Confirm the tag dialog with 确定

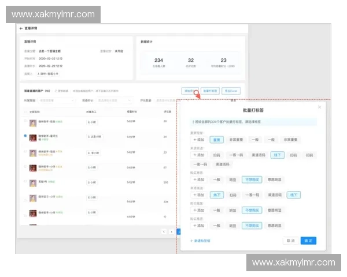(308, 241)
